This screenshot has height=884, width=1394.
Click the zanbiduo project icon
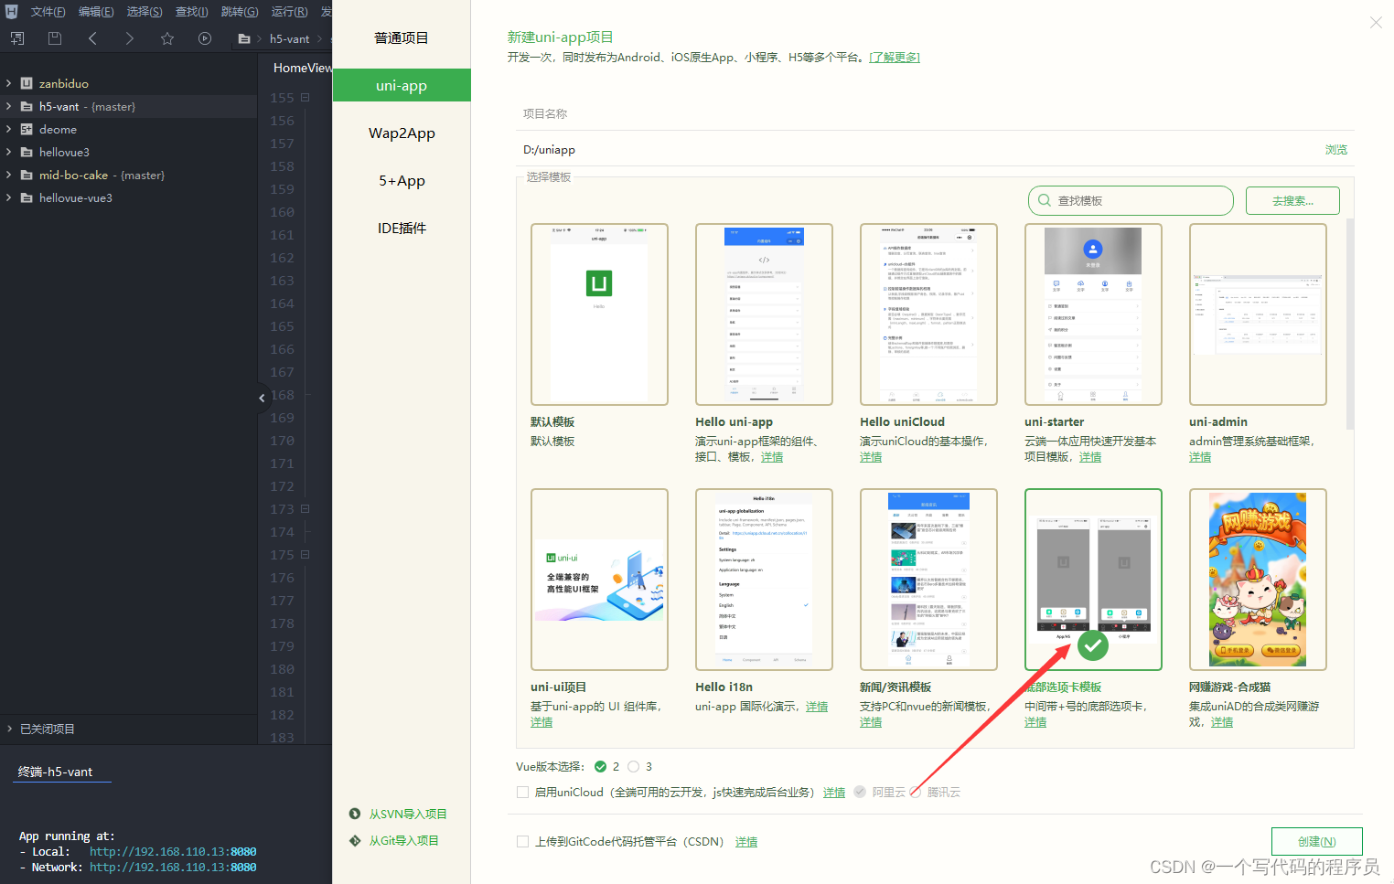point(27,83)
